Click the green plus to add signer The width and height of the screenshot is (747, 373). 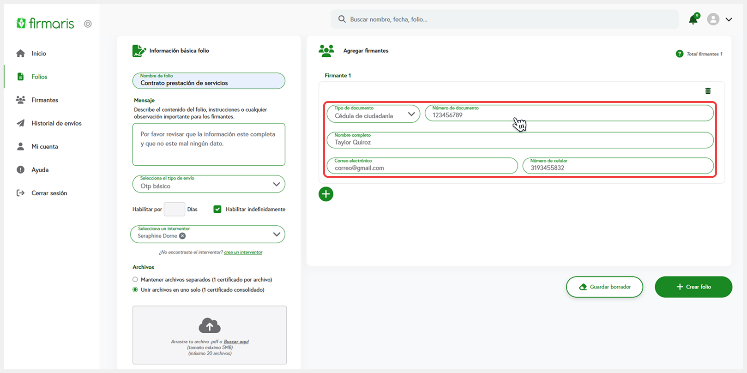click(x=326, y=194)
